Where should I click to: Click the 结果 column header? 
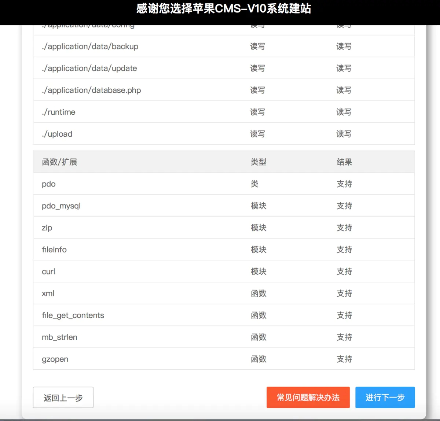[344, 162]
